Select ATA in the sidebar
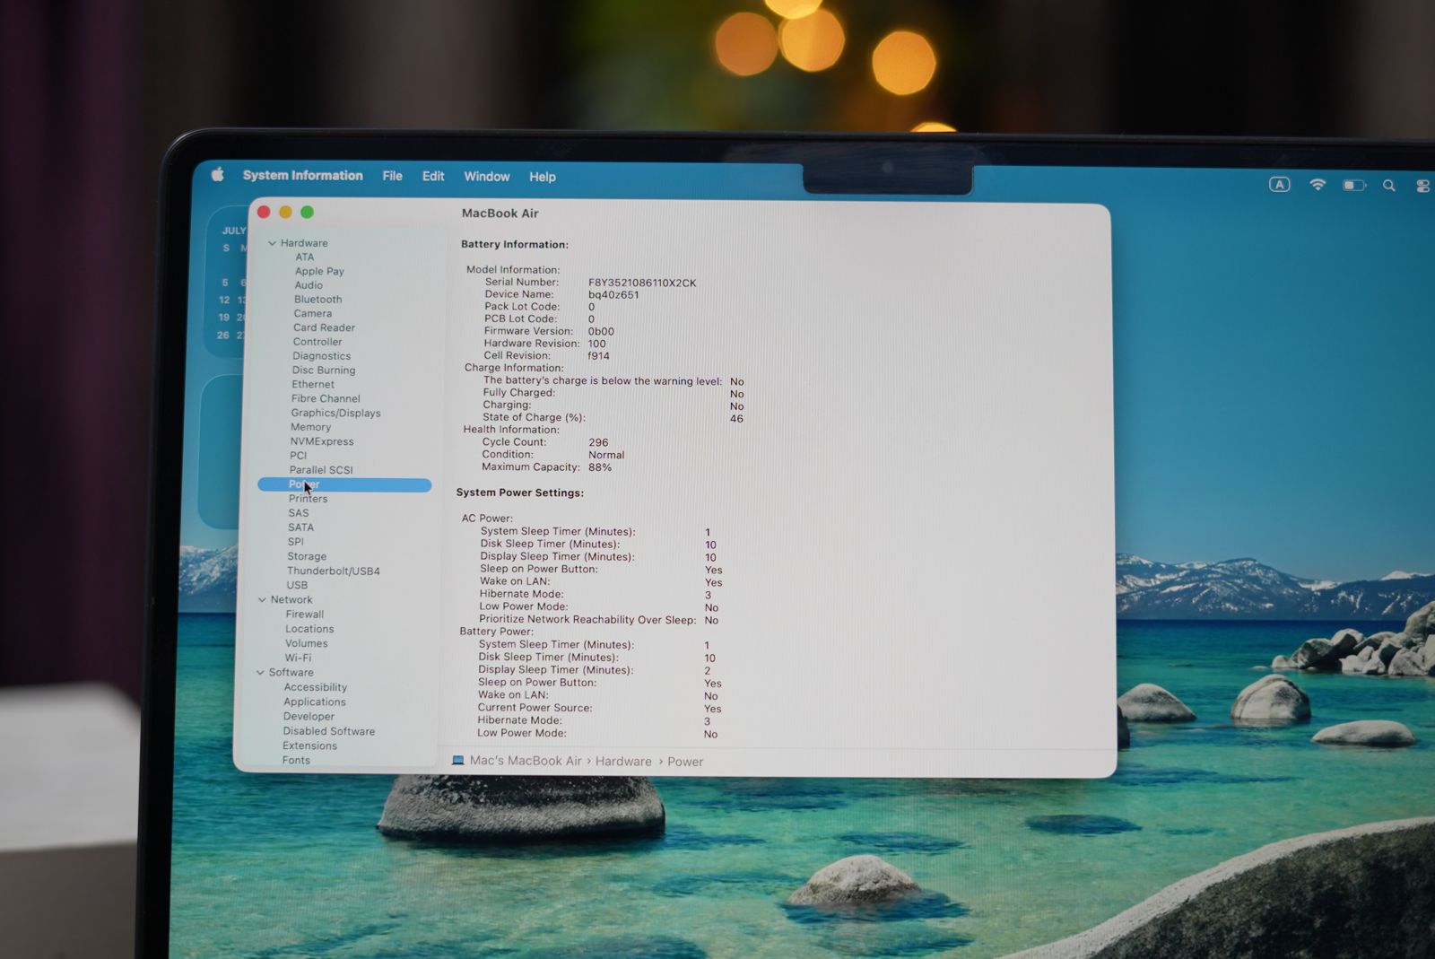This screenshot has width=1435, height=959. [305, 257]
